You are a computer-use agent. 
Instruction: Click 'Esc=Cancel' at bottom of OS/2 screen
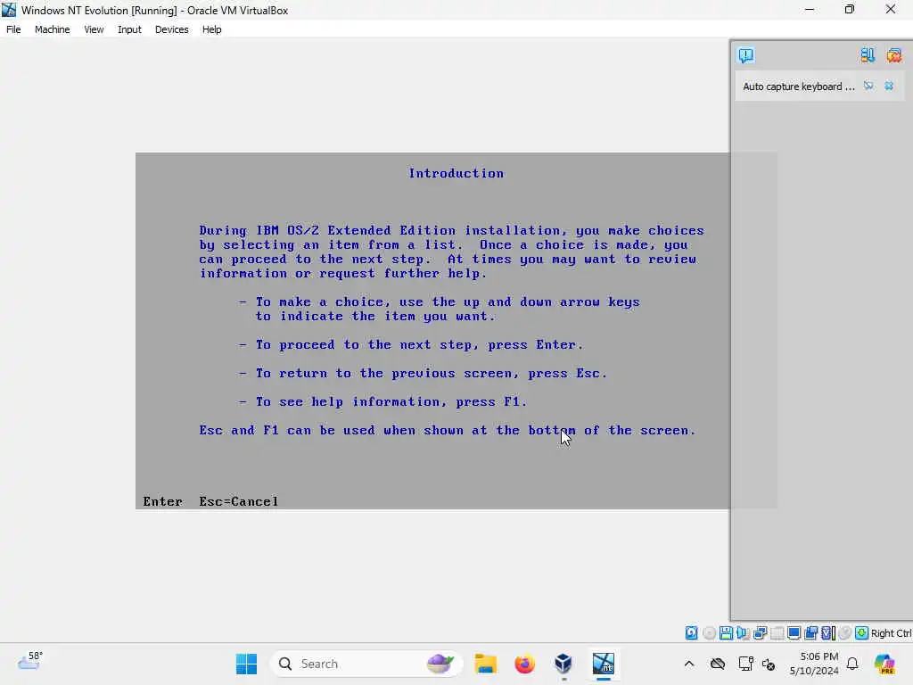[x=239, y=501]
